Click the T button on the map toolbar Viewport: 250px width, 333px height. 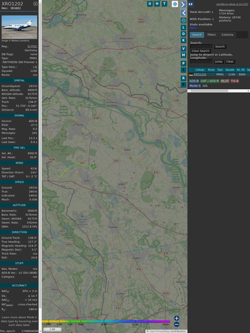tap(165, 4)
